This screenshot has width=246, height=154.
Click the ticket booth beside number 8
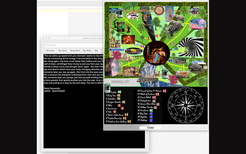120,13
